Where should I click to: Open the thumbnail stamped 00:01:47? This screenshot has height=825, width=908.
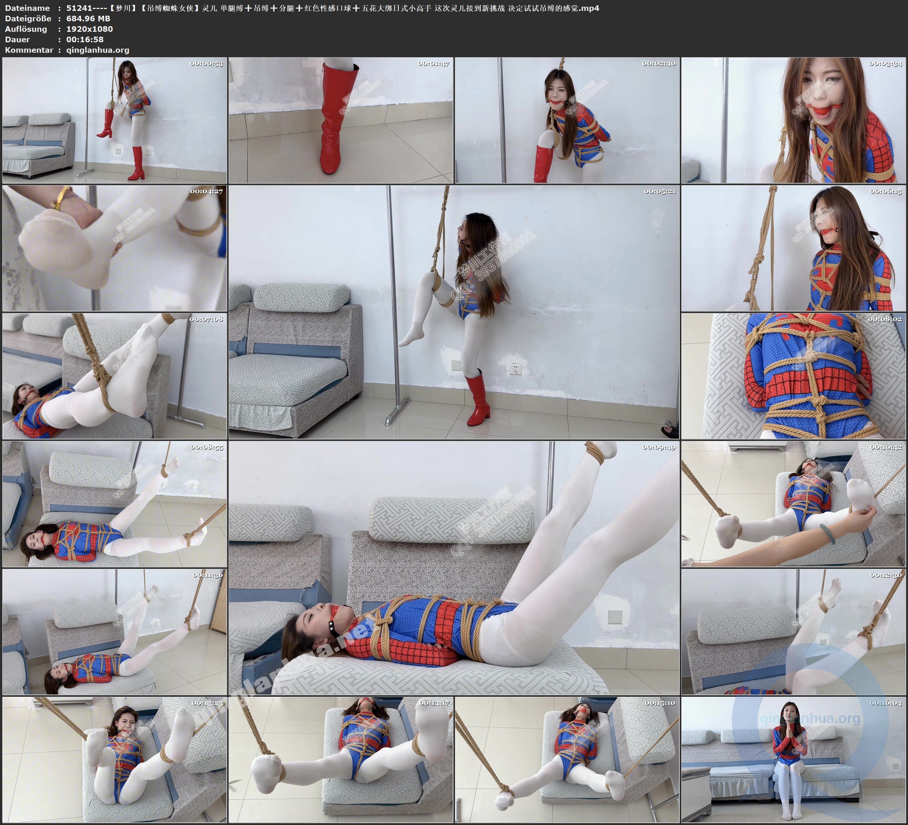click(x=341, y=120)
